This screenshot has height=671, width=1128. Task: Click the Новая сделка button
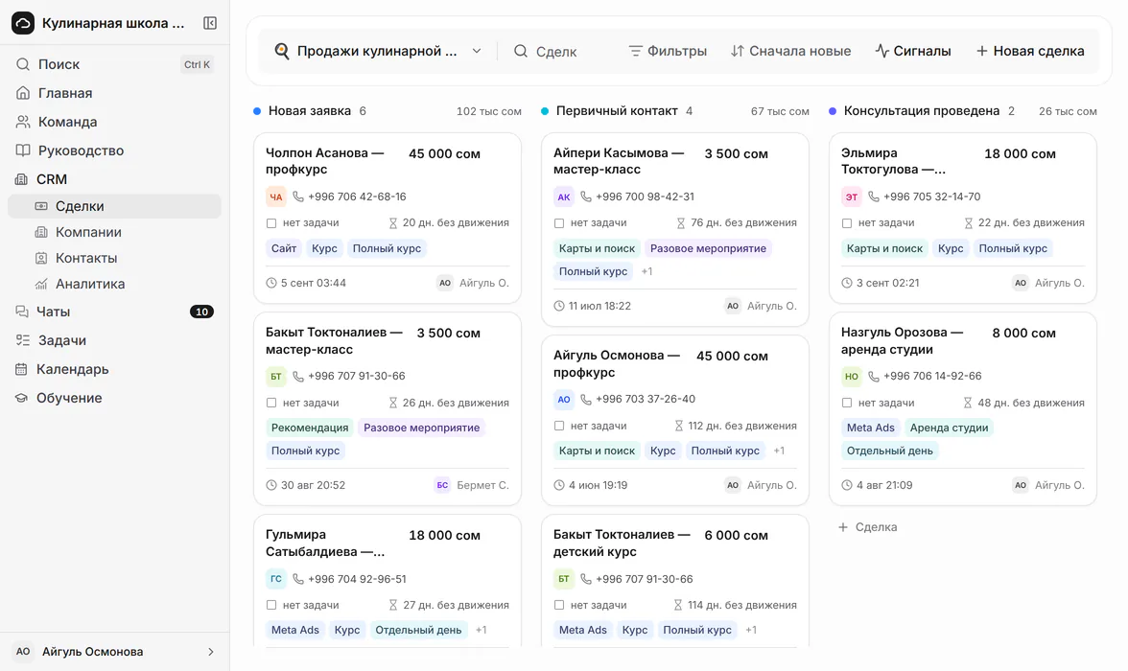point(1030,51)
